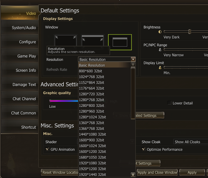This screenshot has height=178, width=208.
Task: Click Apply and Close Window button
Action: (157, 173)
